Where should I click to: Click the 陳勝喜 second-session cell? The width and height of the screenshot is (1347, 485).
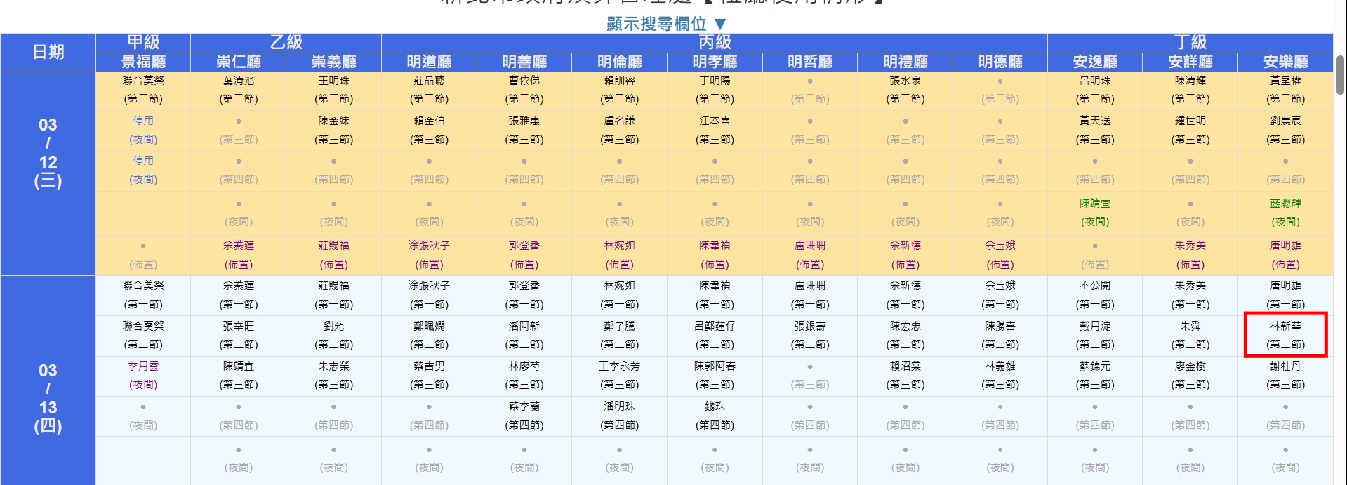coord(1000,335)
